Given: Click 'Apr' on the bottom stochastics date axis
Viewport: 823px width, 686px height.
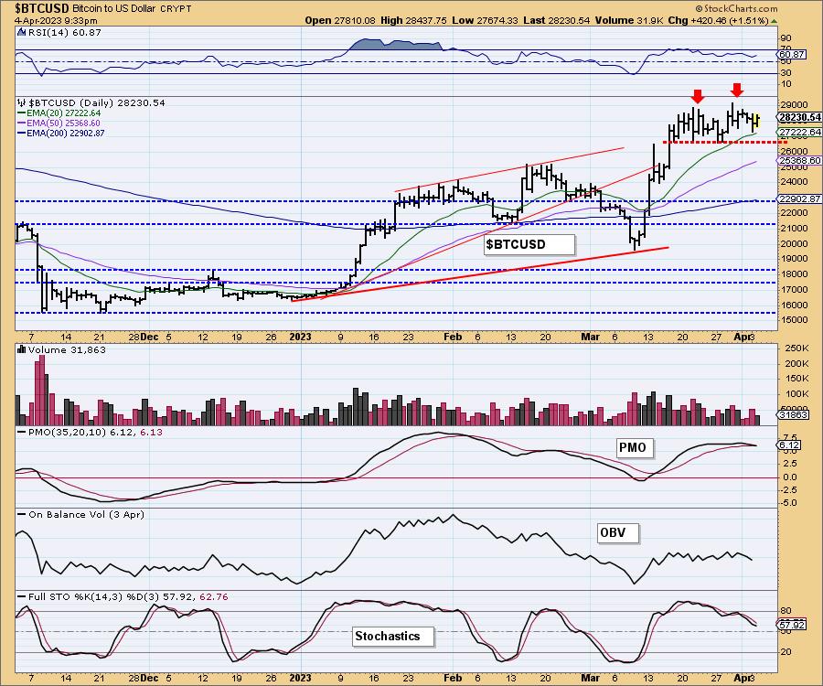Looking at the screenshot, I should click(x=742, y=678).
